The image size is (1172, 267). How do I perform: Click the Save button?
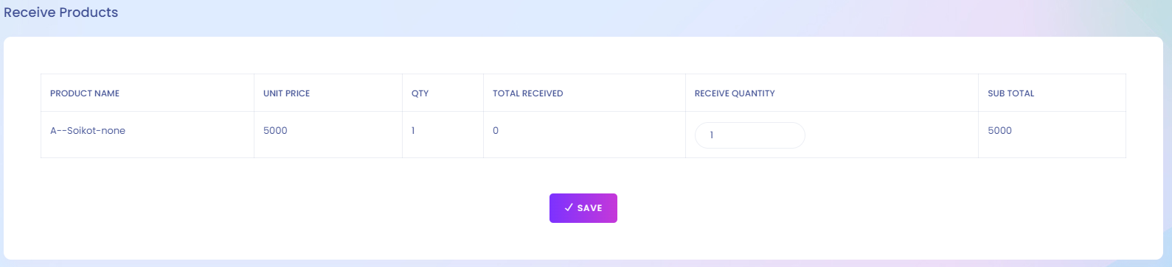point(583,208)
